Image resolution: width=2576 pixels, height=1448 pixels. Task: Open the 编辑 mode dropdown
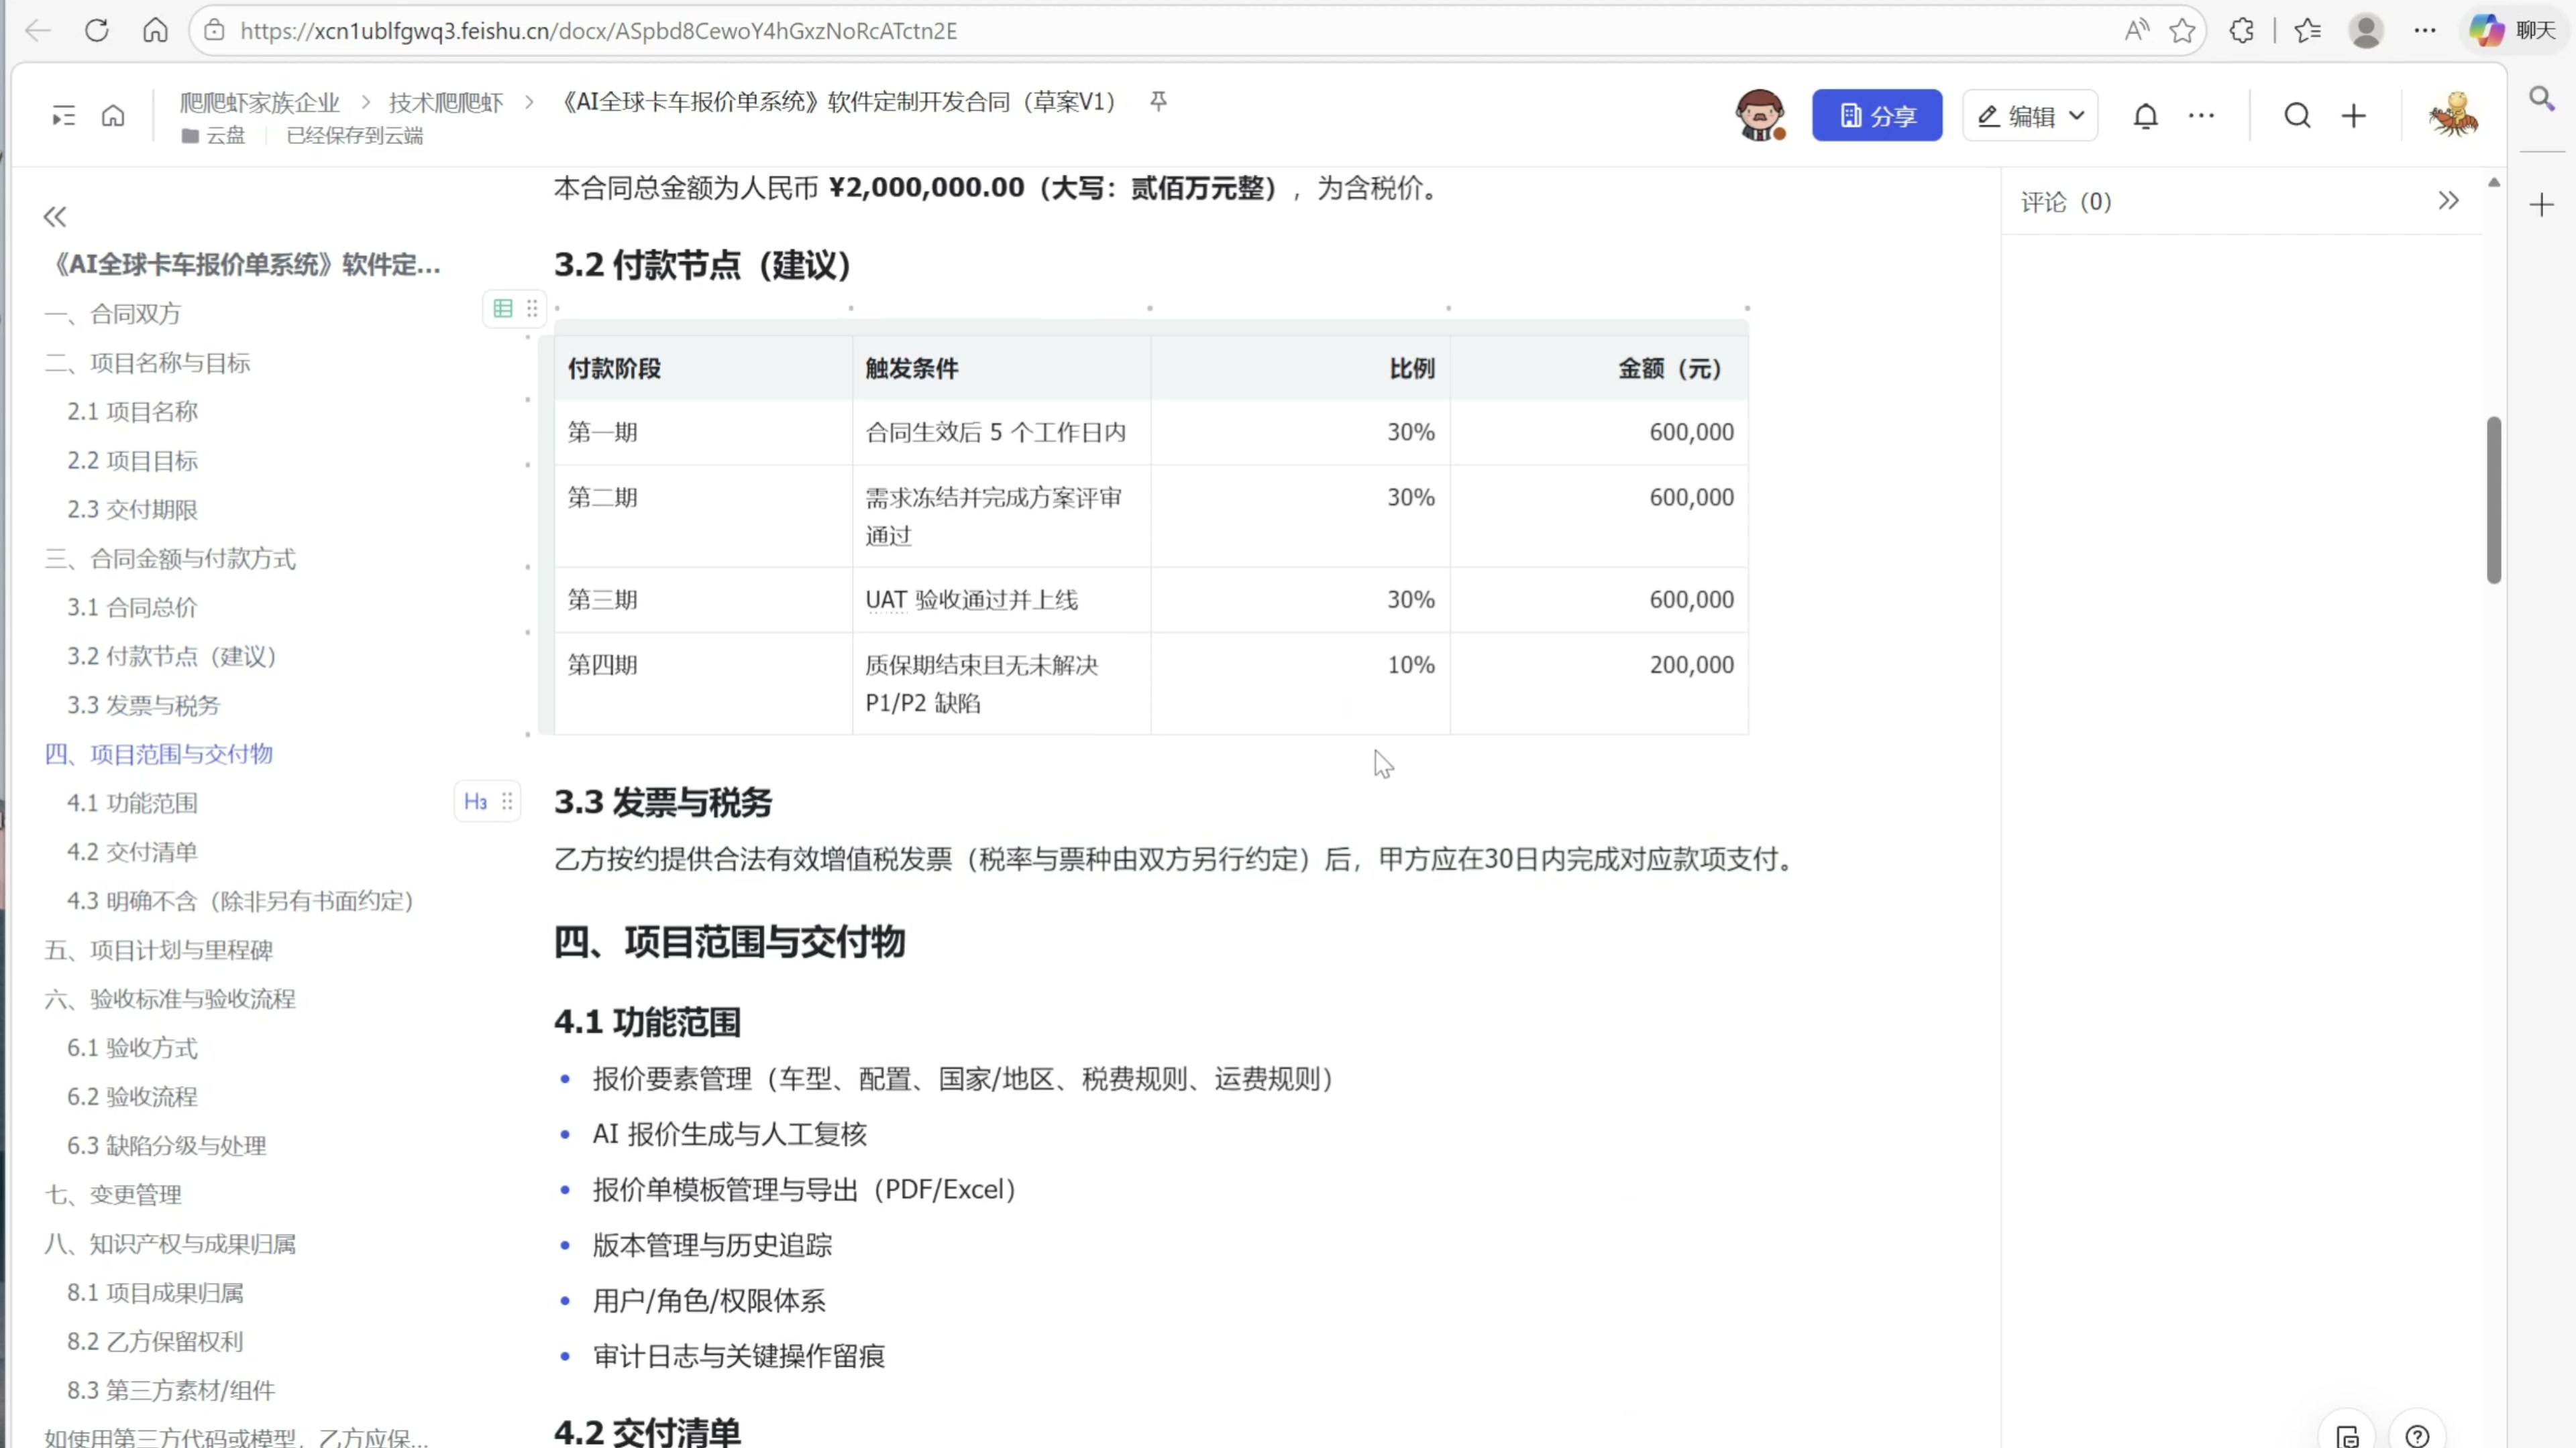point(2030,116)
